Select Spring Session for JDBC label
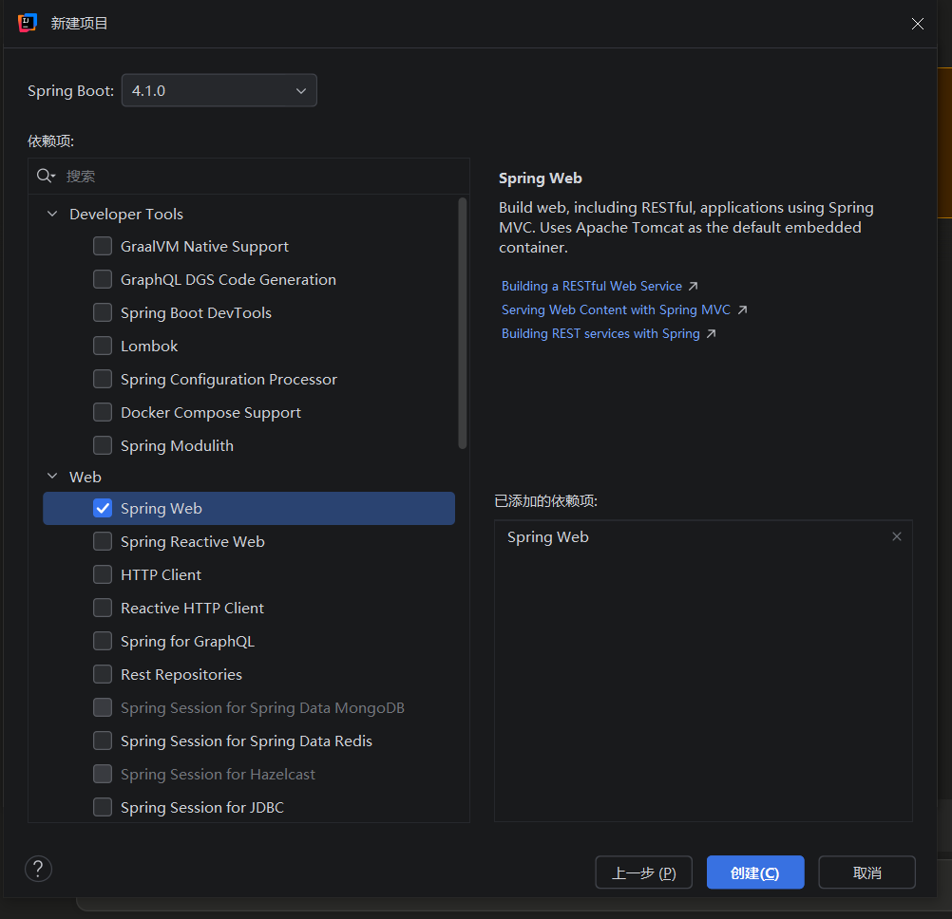 pos(202,807)
